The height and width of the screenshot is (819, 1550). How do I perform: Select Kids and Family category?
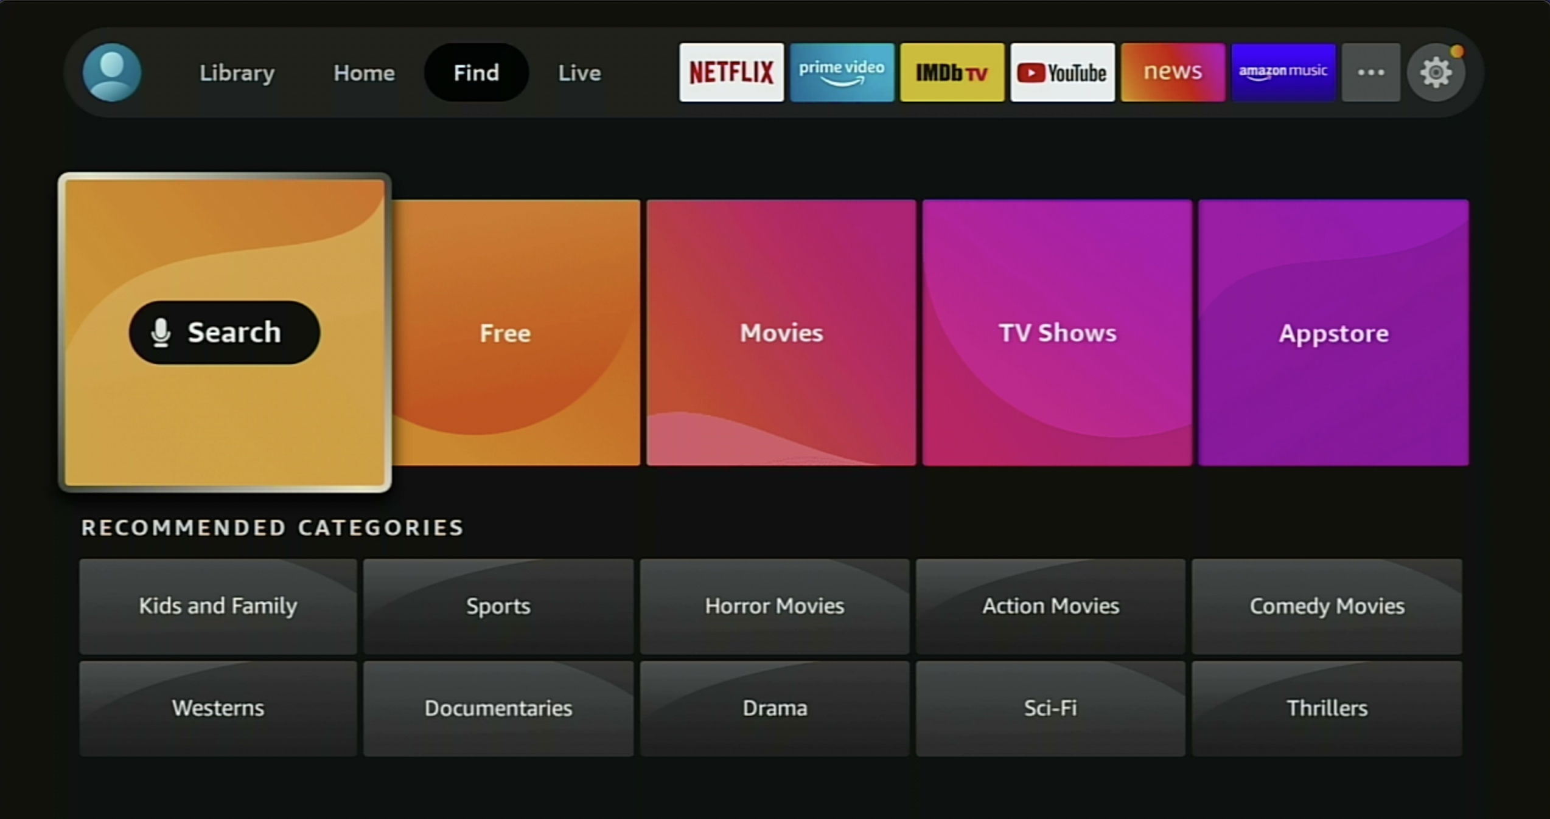coord(217,606)
